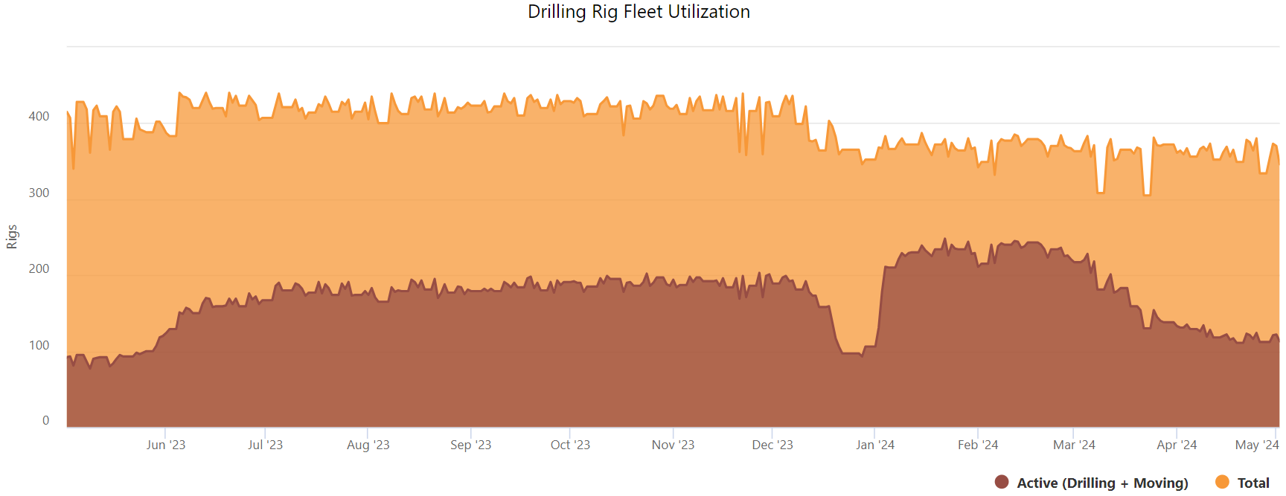This screenshot has height=496, width=1286.
Task: Toggle the Total series legend label
Action: point(1253,483)
